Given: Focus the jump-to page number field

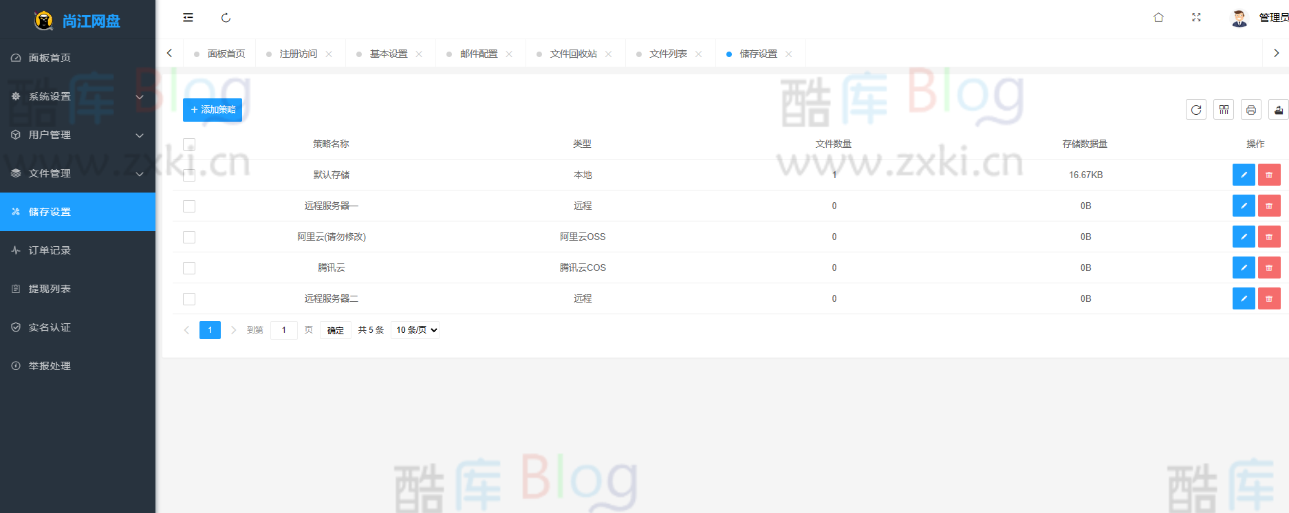Looking at the screenshot, I should point(284,330).
